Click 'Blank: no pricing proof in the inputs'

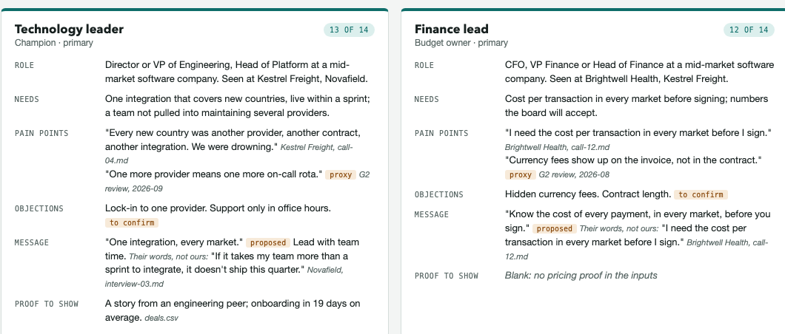tap(581, 276)
